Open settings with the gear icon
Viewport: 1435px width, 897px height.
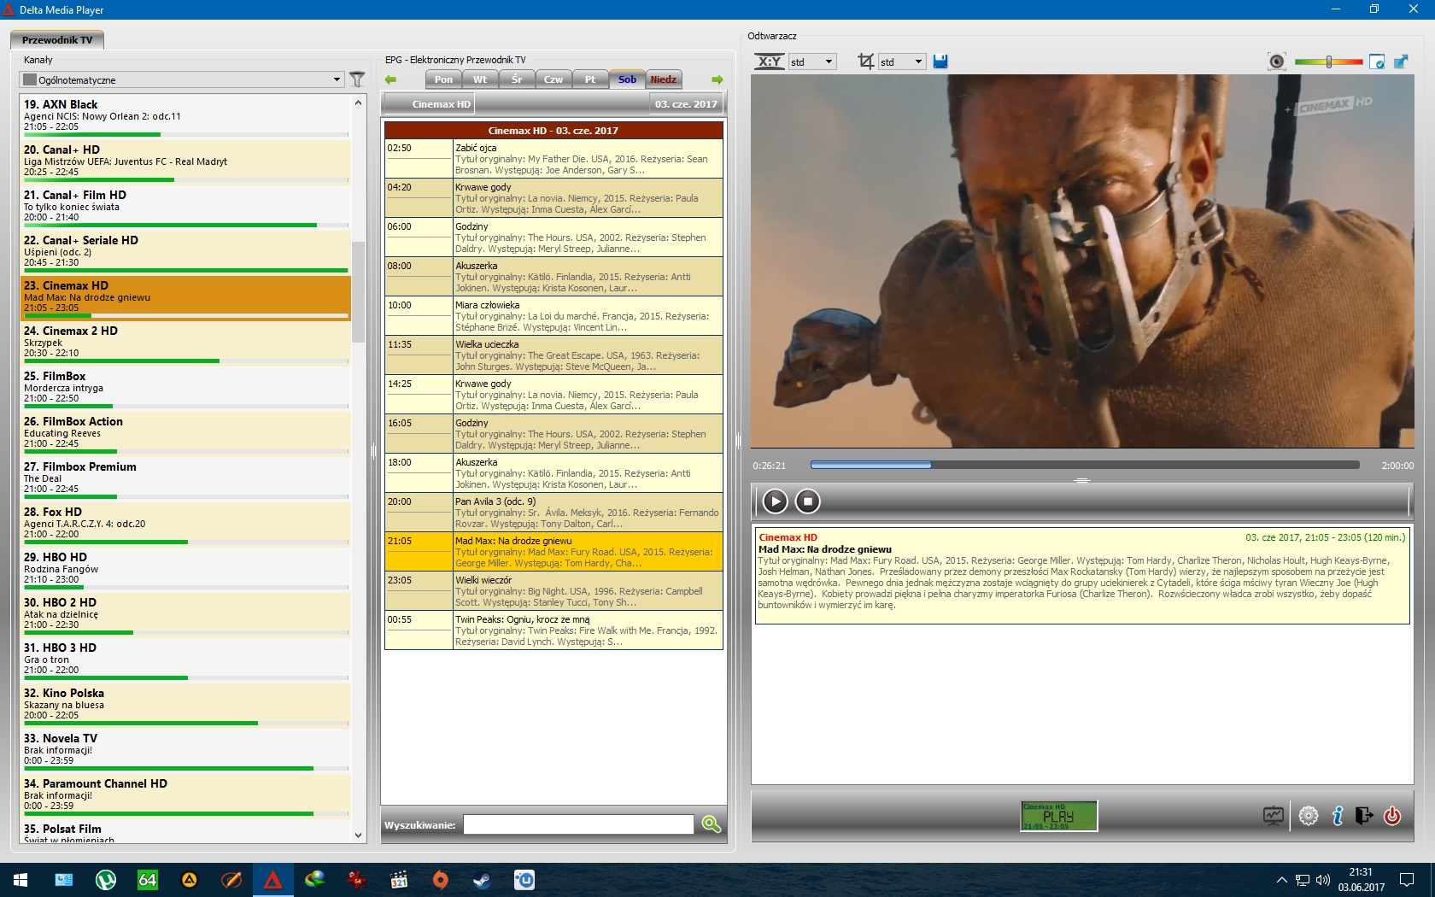tap(1308, 816)
